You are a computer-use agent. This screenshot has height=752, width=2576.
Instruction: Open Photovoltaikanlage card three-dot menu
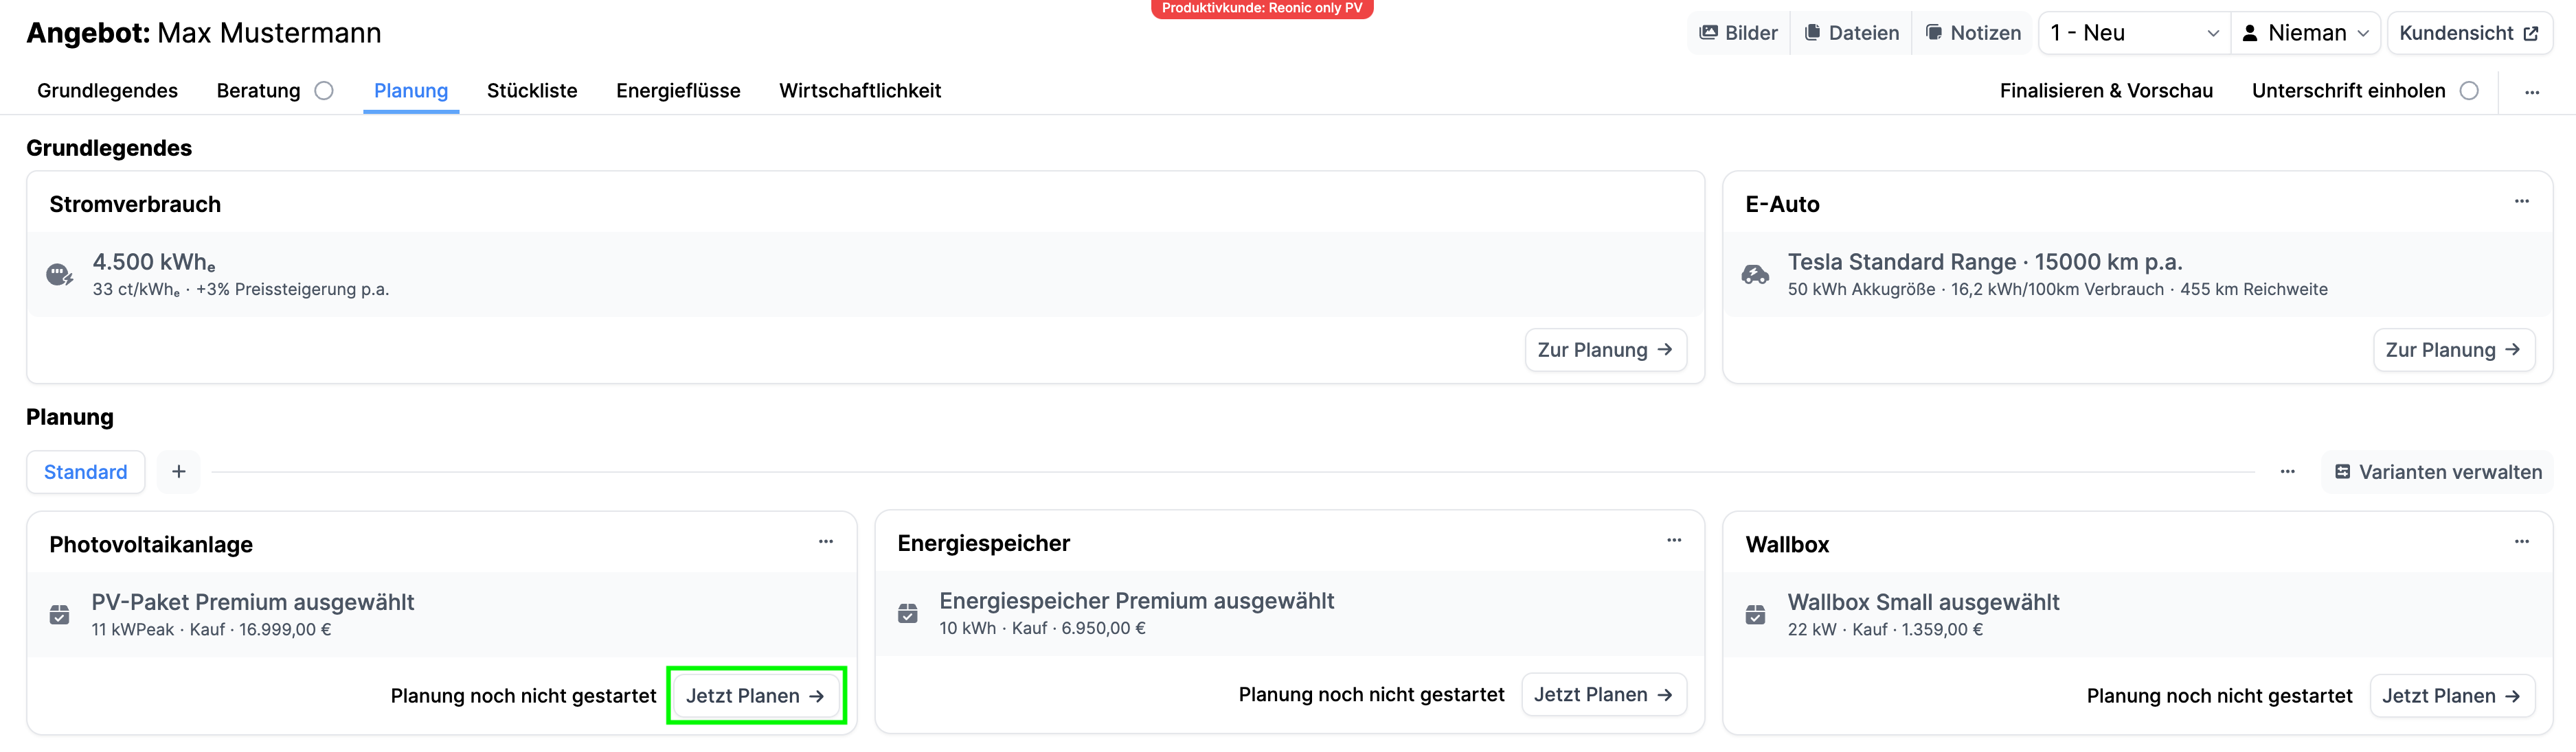click(x=826, y=542)
